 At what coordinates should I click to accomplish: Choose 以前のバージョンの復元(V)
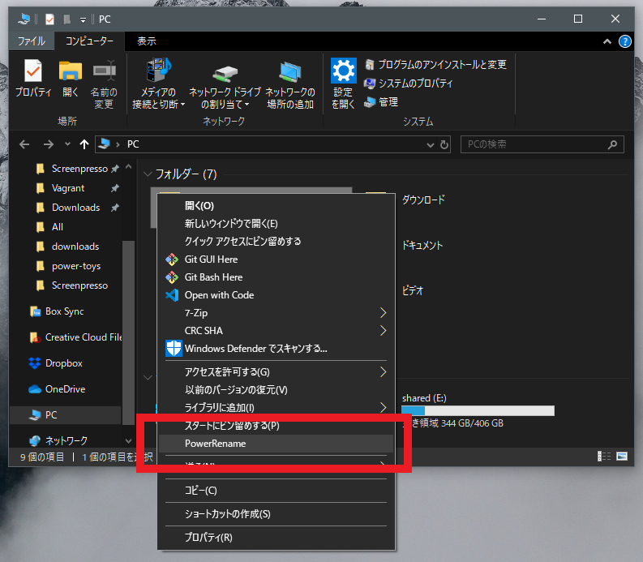[x=276, y=390]
